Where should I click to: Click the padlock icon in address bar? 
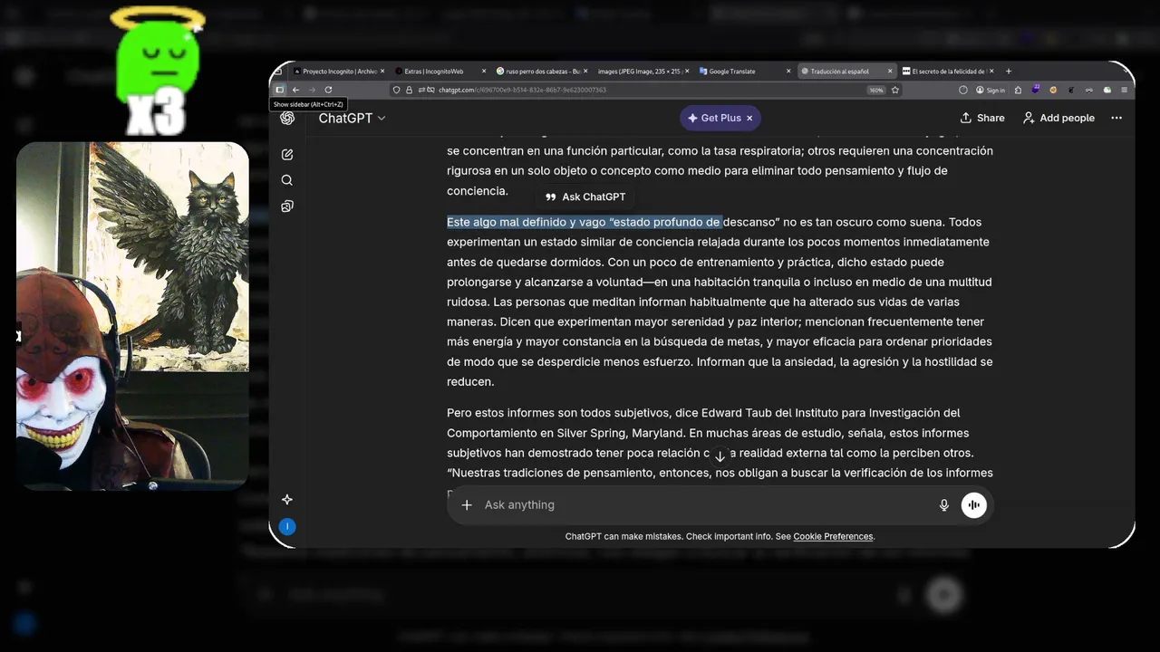click(409, 90)
